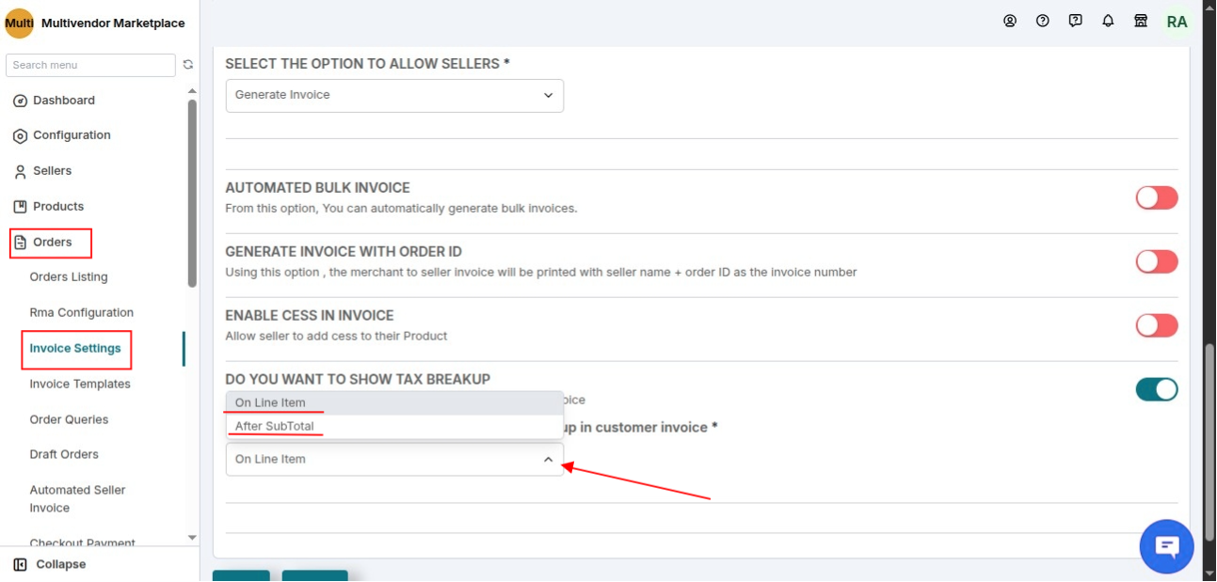Go to Order Queries submenu

(x=69, y=420)
